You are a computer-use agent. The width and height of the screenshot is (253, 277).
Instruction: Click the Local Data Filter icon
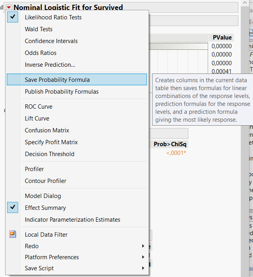(x=13, y=235)
